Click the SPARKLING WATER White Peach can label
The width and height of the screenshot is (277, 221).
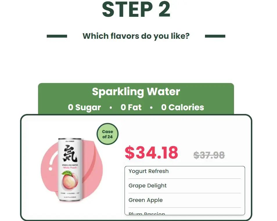[70, 166]
